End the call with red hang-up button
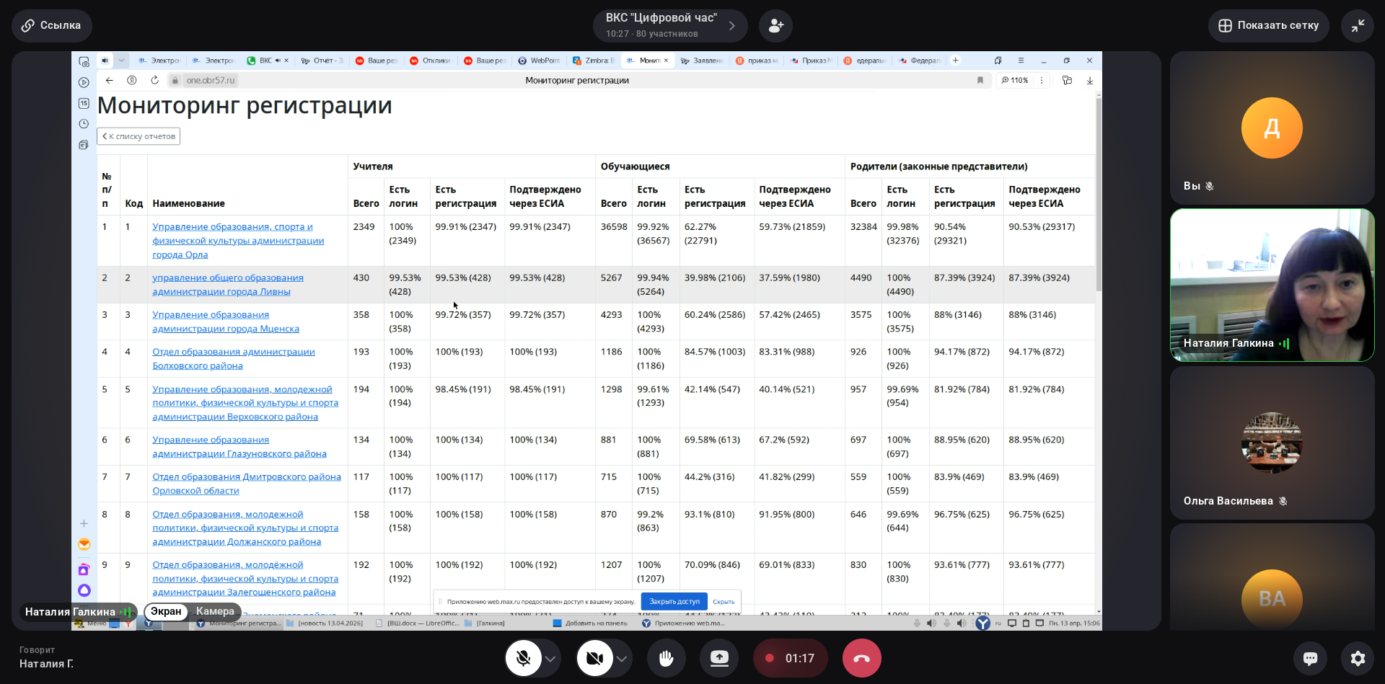The width and height of the screenshot is (1385, 684). click(x=861, y=658)
